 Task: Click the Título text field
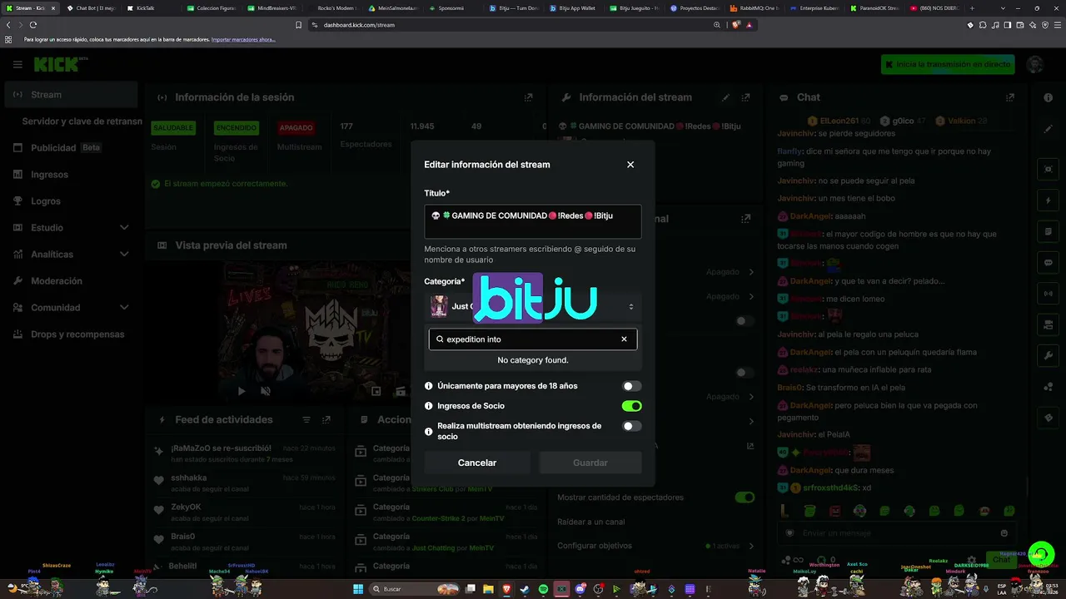pos(533,222)
